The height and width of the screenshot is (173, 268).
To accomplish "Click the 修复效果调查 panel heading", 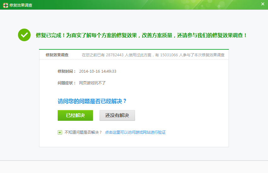I will (57, 55).
